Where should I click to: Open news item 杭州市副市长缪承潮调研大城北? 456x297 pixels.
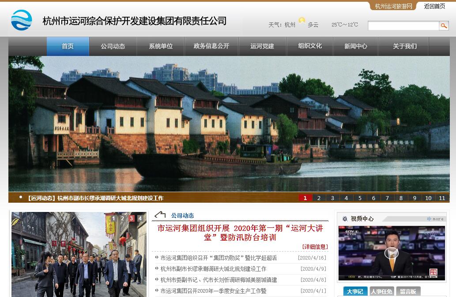tap(213, 269)
